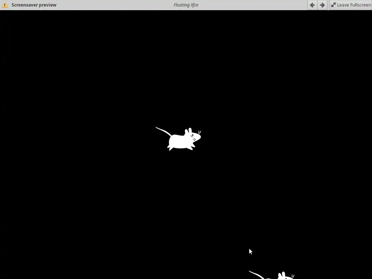Advance to next screensaver with forward arrow
372x279 pixels.
[322, 5]
